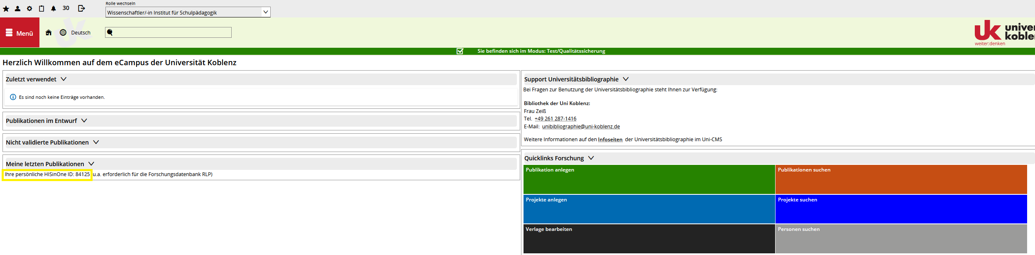Expand Publikationen im Entwurf section

click(x=84, y=121)
